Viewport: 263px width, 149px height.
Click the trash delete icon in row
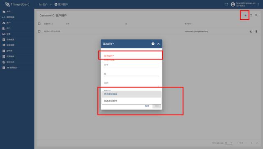coord(256,31)
